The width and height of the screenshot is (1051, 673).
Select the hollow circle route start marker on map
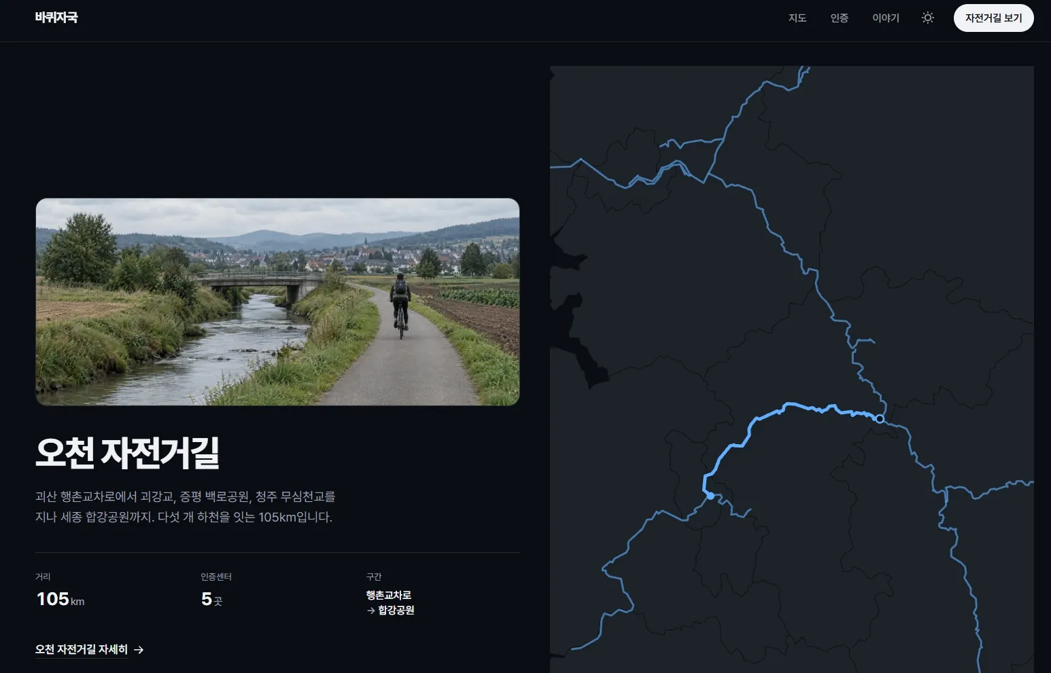coord(880,419)
